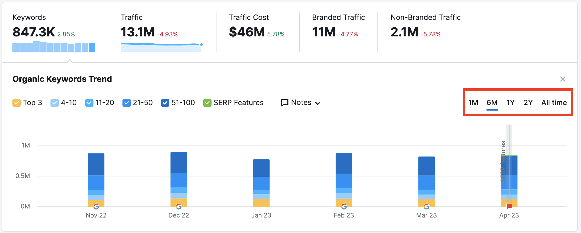Click the Notes speech bubble icon
Viewport: 581px width, 233px height.
click(x=284, y=102)
